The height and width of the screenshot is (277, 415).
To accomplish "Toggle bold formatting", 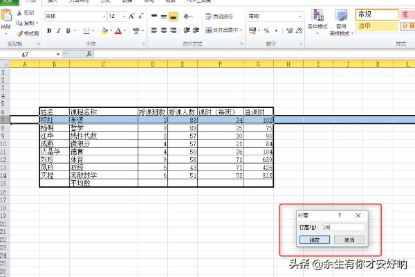I will pos(49,30).
